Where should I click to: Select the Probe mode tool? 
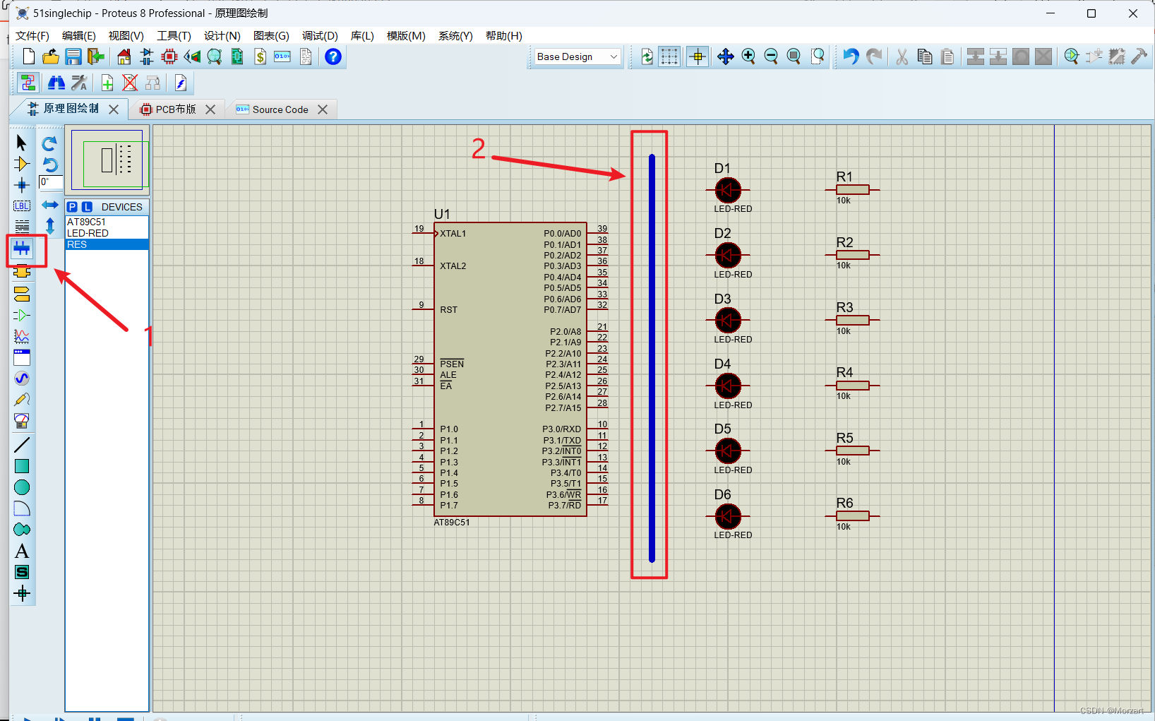click(x=21, y=400)
